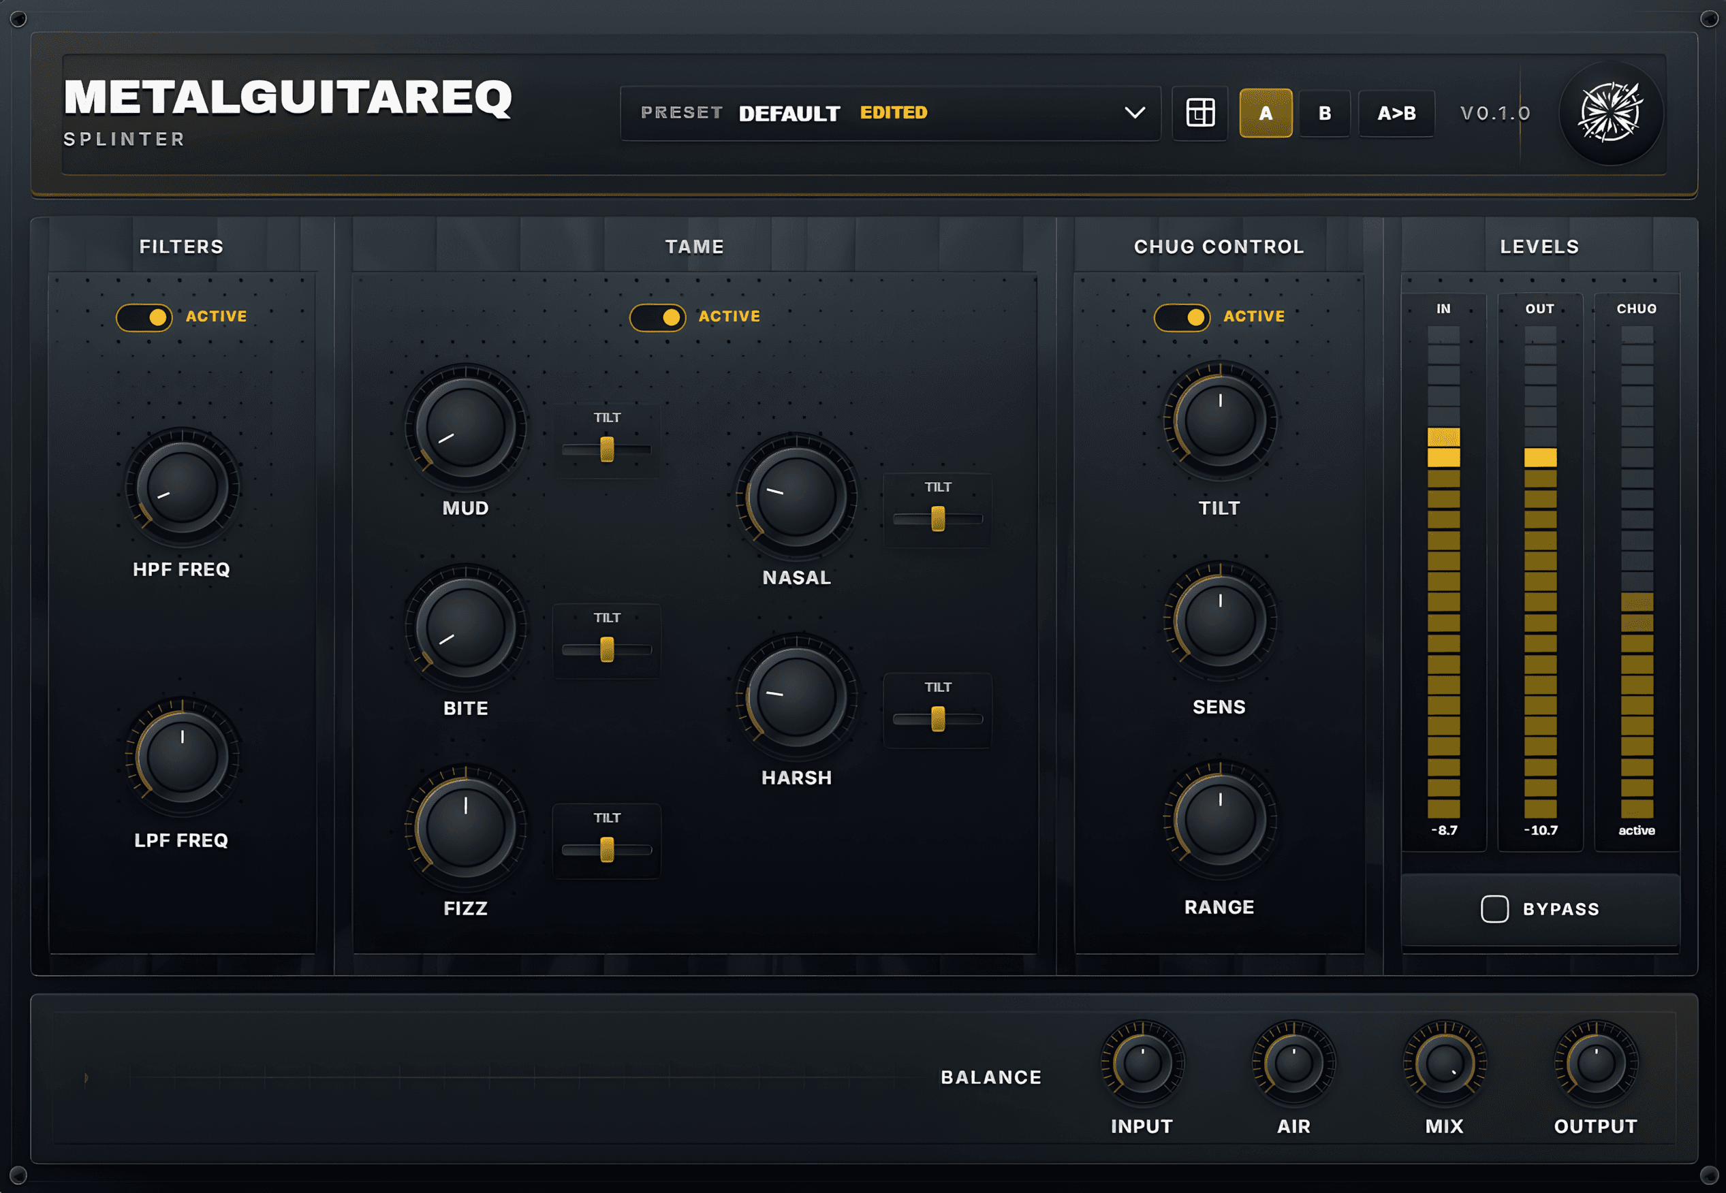Click the -8.7 input level readout
The width and height of the screenshot is (1726, 1193).
tap(1443, 831)
